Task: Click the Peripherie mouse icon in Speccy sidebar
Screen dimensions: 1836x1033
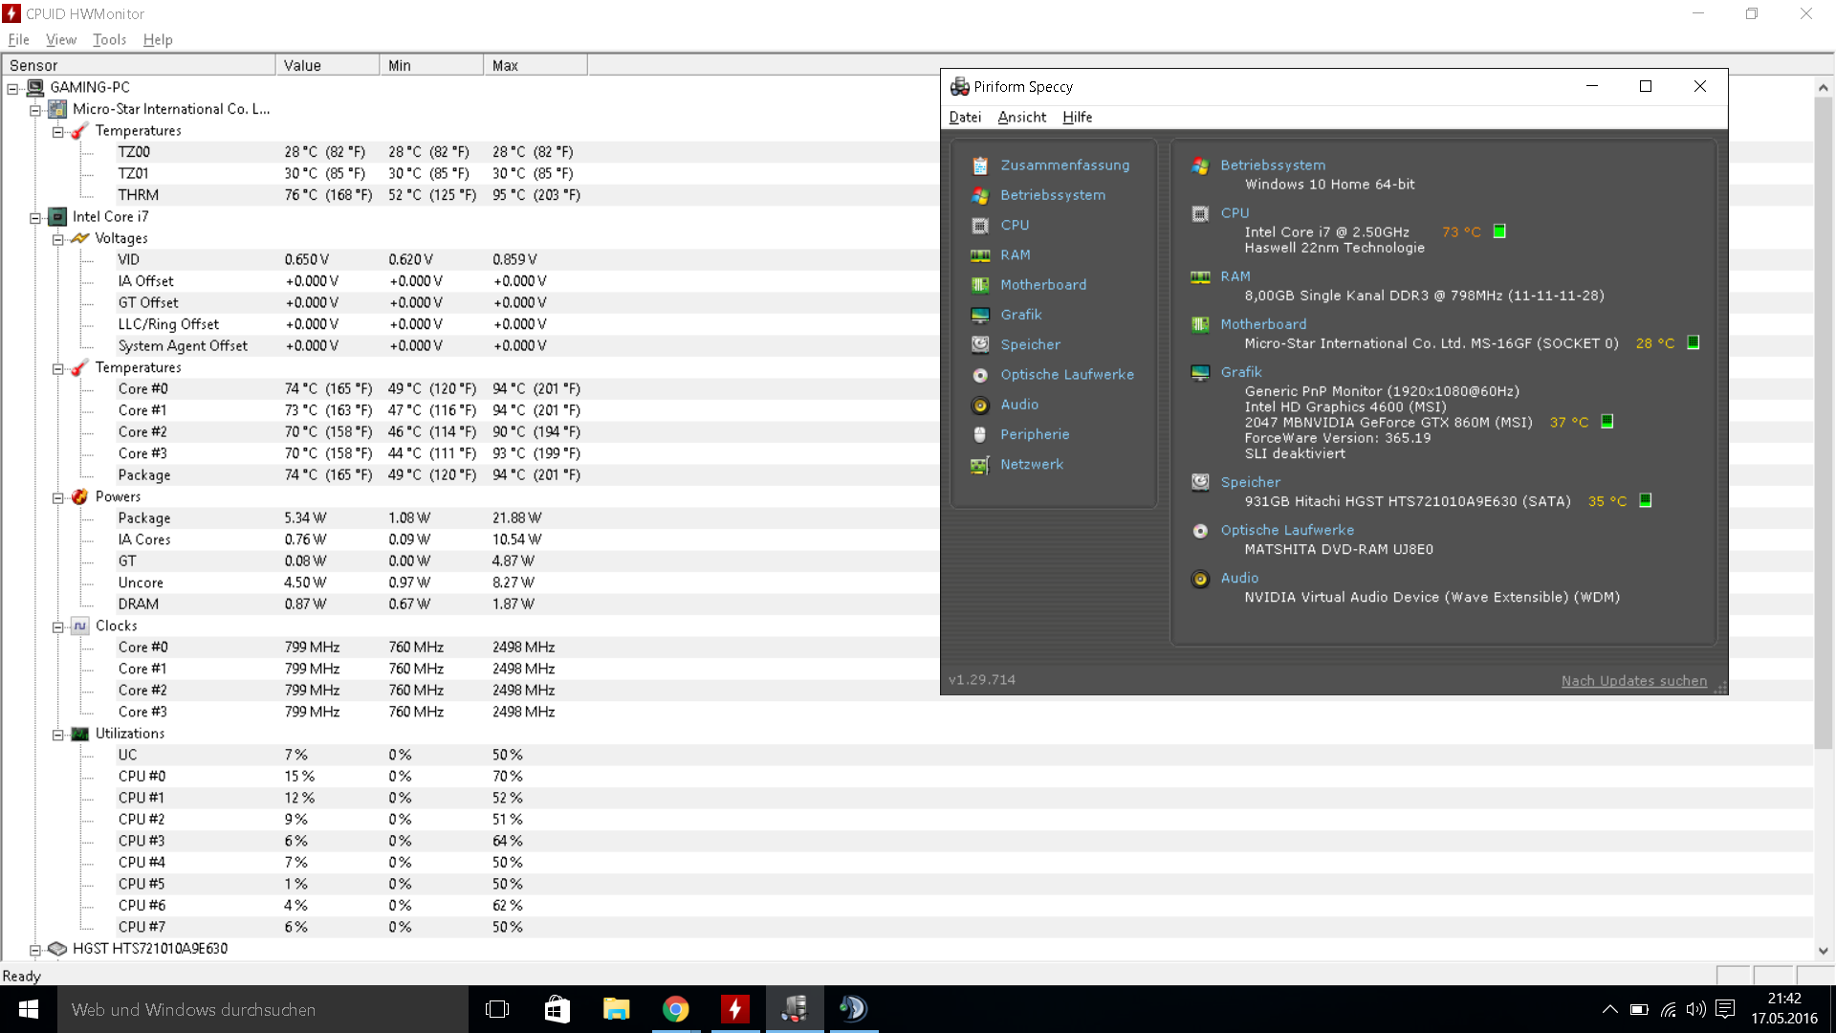Action: tap(980, 434)
